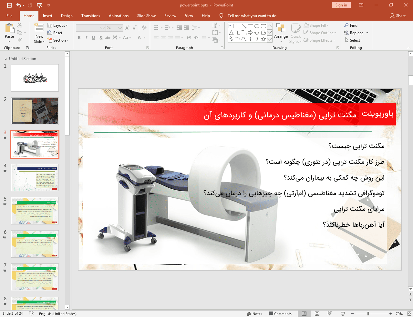Viewport: 413px width, 317px height.
Task: Toggle the Comments pane
Action: click(x=280, y=314)
